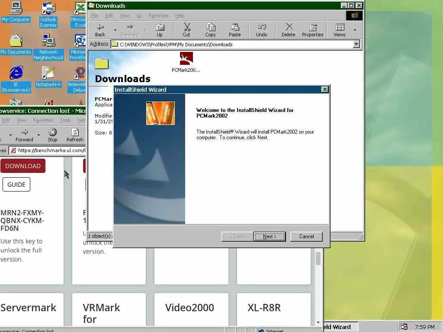Click the system tray scheduler icon
This screenshot has width=443, height=332.
click(x=404, y=327)
